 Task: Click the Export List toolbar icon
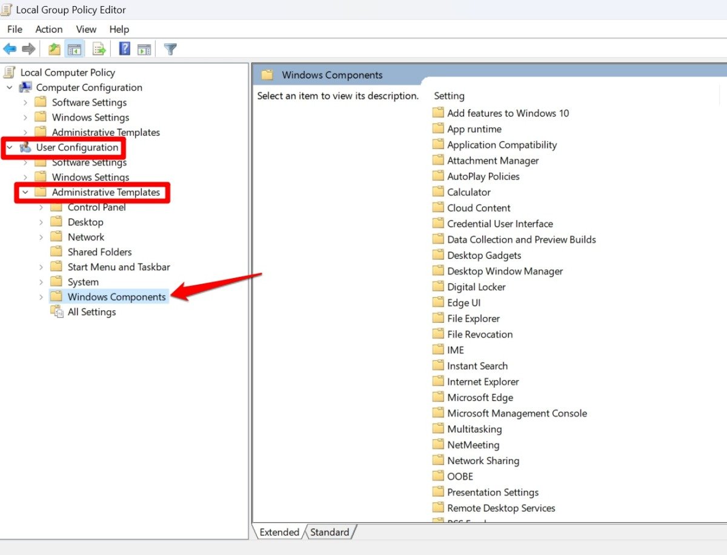[x=99, y=49]
